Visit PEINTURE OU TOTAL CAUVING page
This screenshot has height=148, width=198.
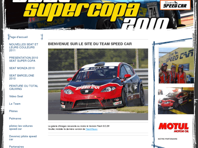pyautogui.click(x=24, y=87)
